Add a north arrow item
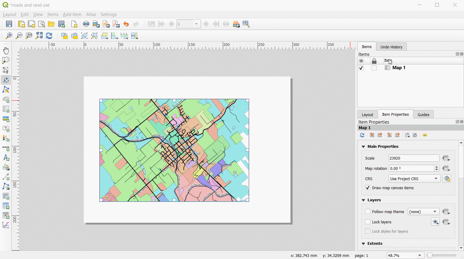 (6, 158)
